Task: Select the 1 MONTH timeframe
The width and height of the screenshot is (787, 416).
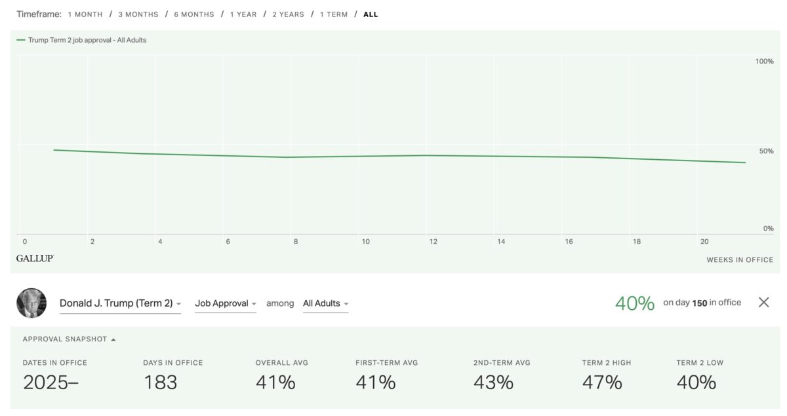Action: (x=85, y=14)
